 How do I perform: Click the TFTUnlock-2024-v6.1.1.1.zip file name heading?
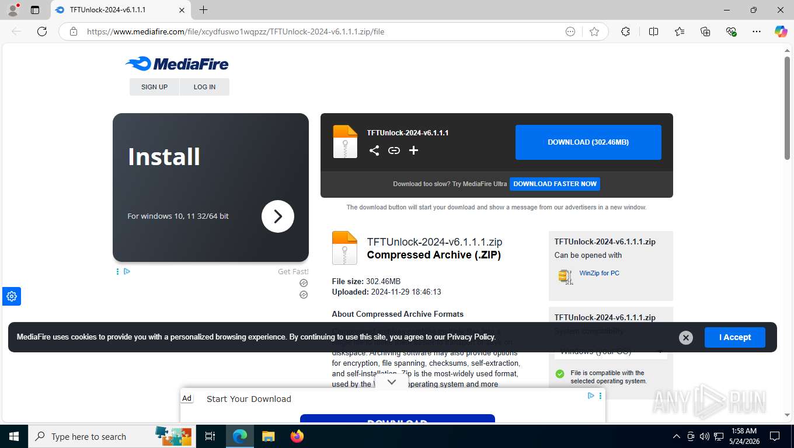tap(434, 242)
